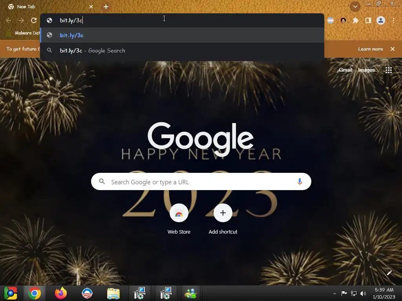The image size is (402, 301).
Task: Start voice search with microphone icon
Action: point(300,182)
